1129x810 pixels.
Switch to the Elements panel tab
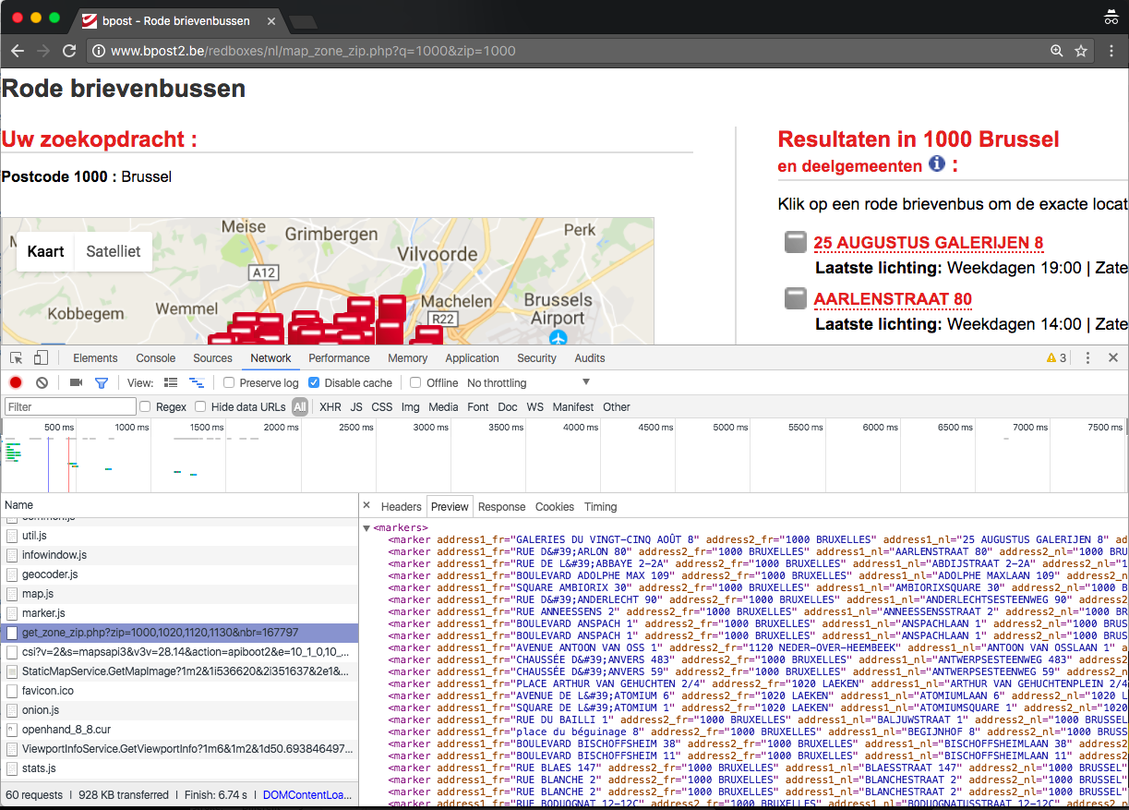click(96, 358)
